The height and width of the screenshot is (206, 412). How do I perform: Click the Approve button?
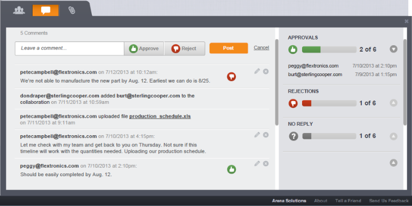click(x=144, y=48)
